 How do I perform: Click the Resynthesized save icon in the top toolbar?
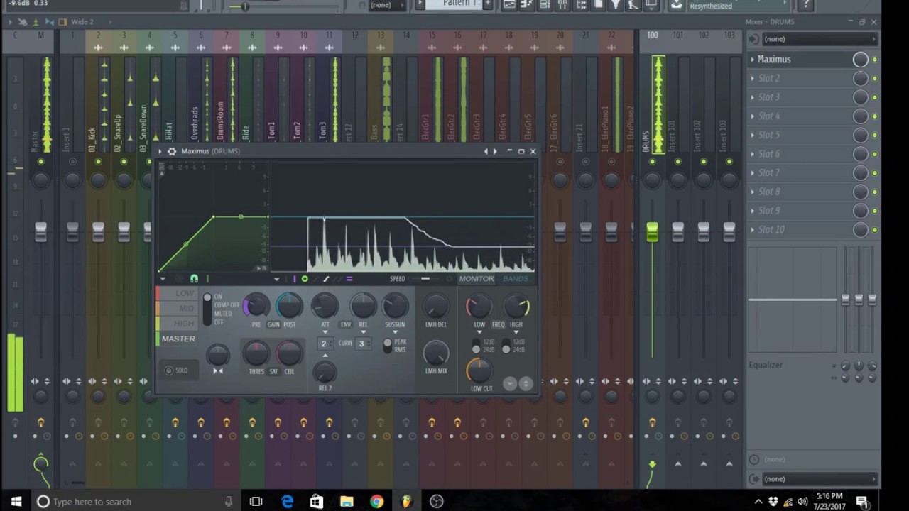pos(676,5)
